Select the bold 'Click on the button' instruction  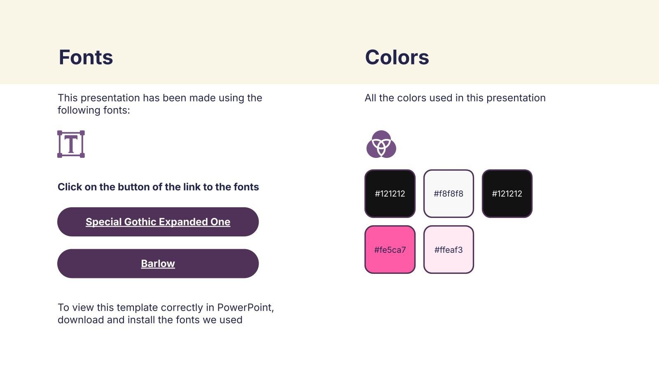click(158, 187)
